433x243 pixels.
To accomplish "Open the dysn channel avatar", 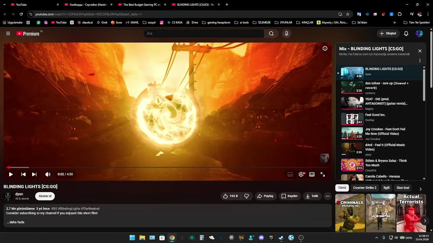I will point(8,196).
